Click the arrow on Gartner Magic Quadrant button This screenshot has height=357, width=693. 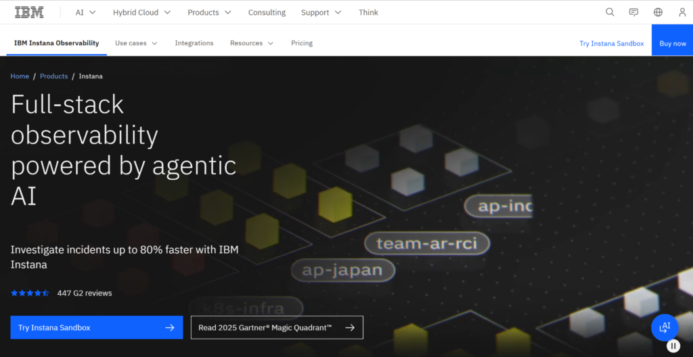coord(350,328)
